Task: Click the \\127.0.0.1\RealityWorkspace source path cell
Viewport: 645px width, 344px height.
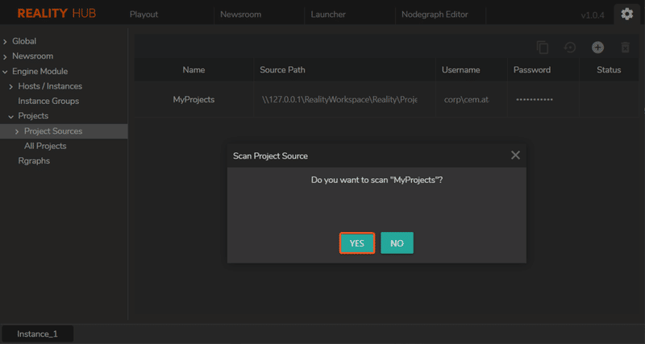Action: click(x=345, y=99)
